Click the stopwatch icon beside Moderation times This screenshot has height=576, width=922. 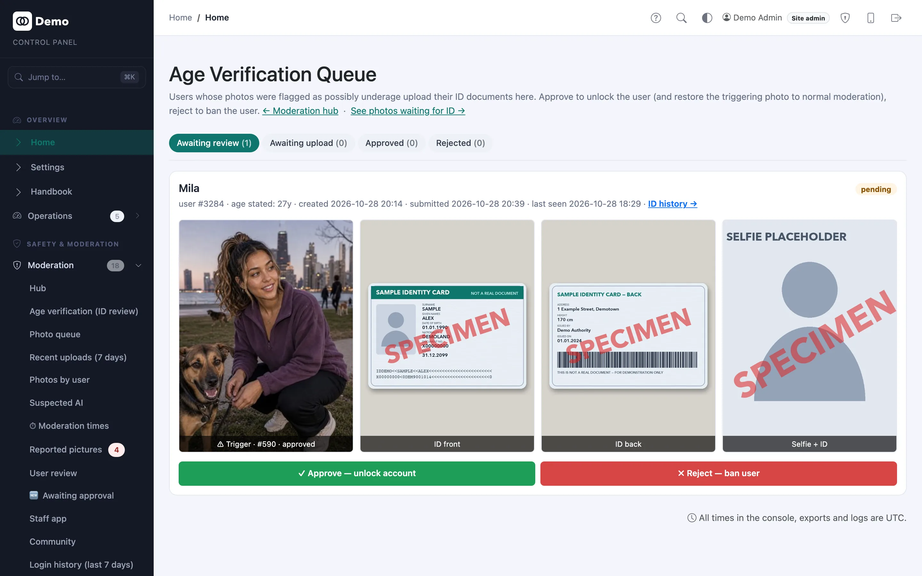click(33, 426)
